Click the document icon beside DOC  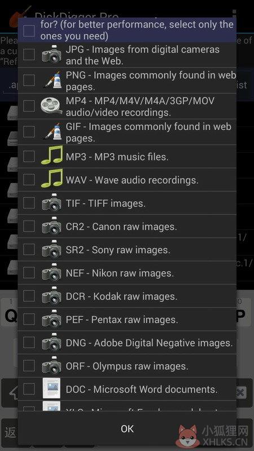coord(51,388)
